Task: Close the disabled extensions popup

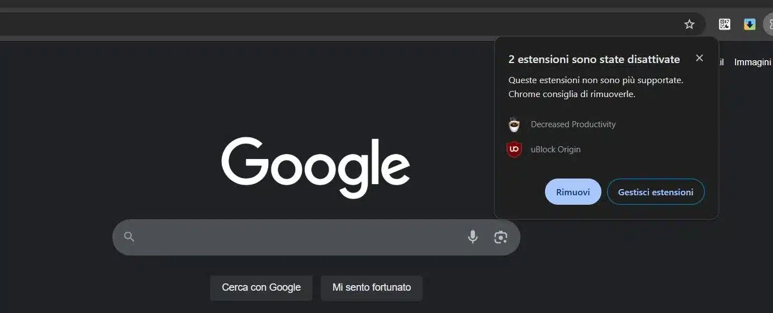Action: 699,58
